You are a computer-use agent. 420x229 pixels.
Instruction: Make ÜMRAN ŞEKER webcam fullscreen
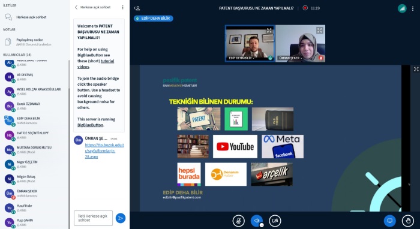pyautogui.click(x=320, y=30)
